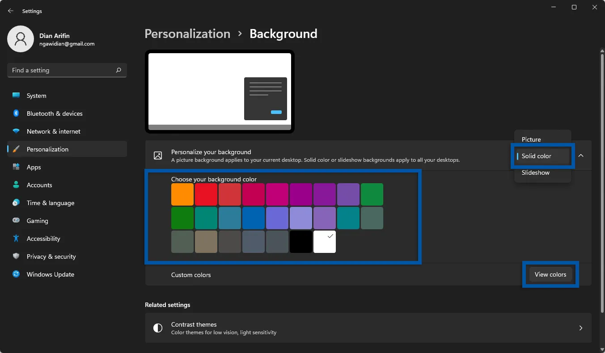This screenshot has width=605, height=353.
Task: Click the System monitor icon in sidebar
Action: tap(16, 96)
